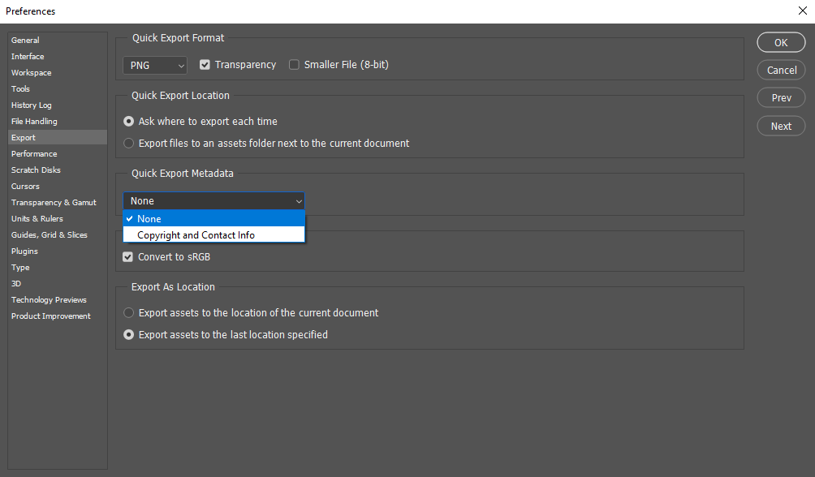Viewport: 815px width, 477px height.
Task: Select Performance preferences
Action: coord(33,153)
